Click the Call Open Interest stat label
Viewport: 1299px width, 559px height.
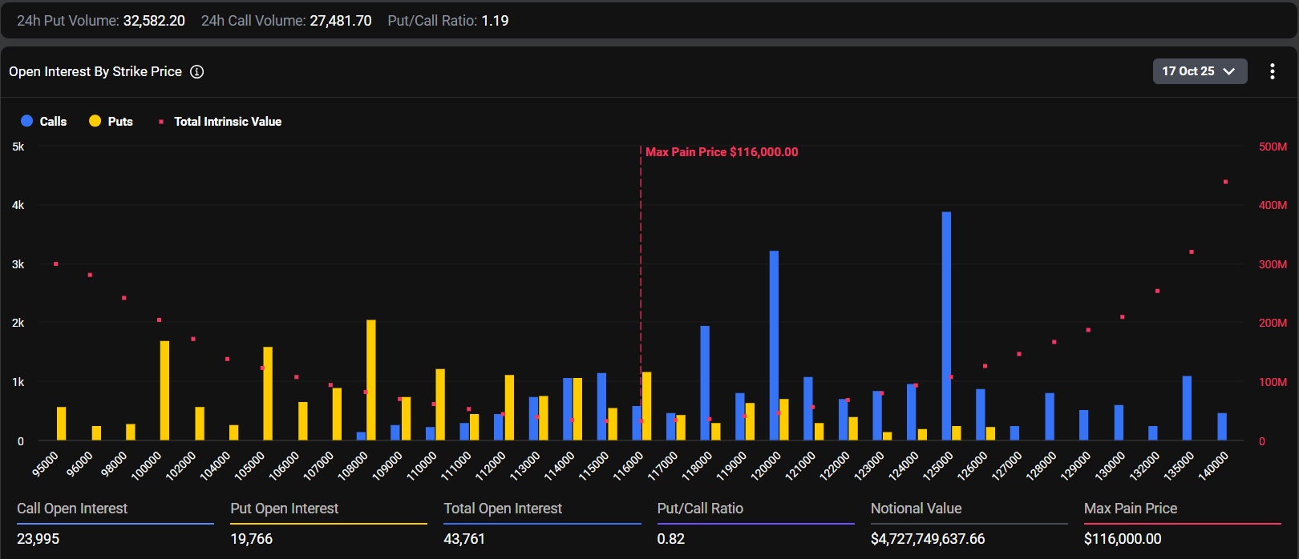(x=72, y=509)
